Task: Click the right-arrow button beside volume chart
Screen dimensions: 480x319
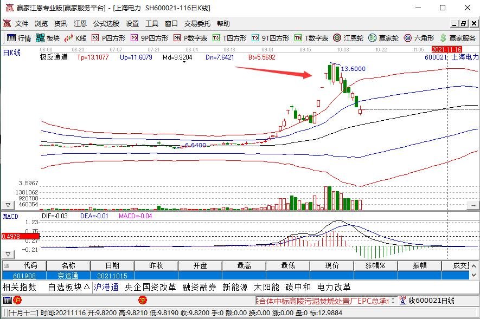Action: click(x=473, y=206)
